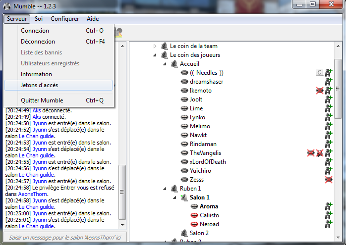Click the muted icon on the Zesss row
Screen dimensions: 346x245
tap(329, 180)
